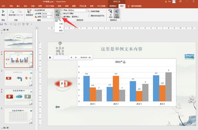The width and height of the screenshot is (198, 130).
Task: Click the ribbon display options icon
Action: 180,2
